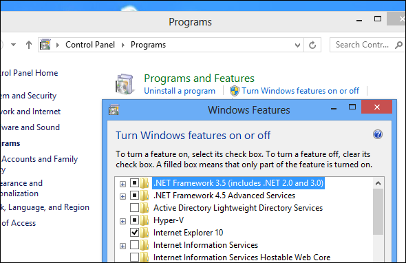Open Clock, Language, and Region link
The image size is (406, 263).
pos(45,207)
